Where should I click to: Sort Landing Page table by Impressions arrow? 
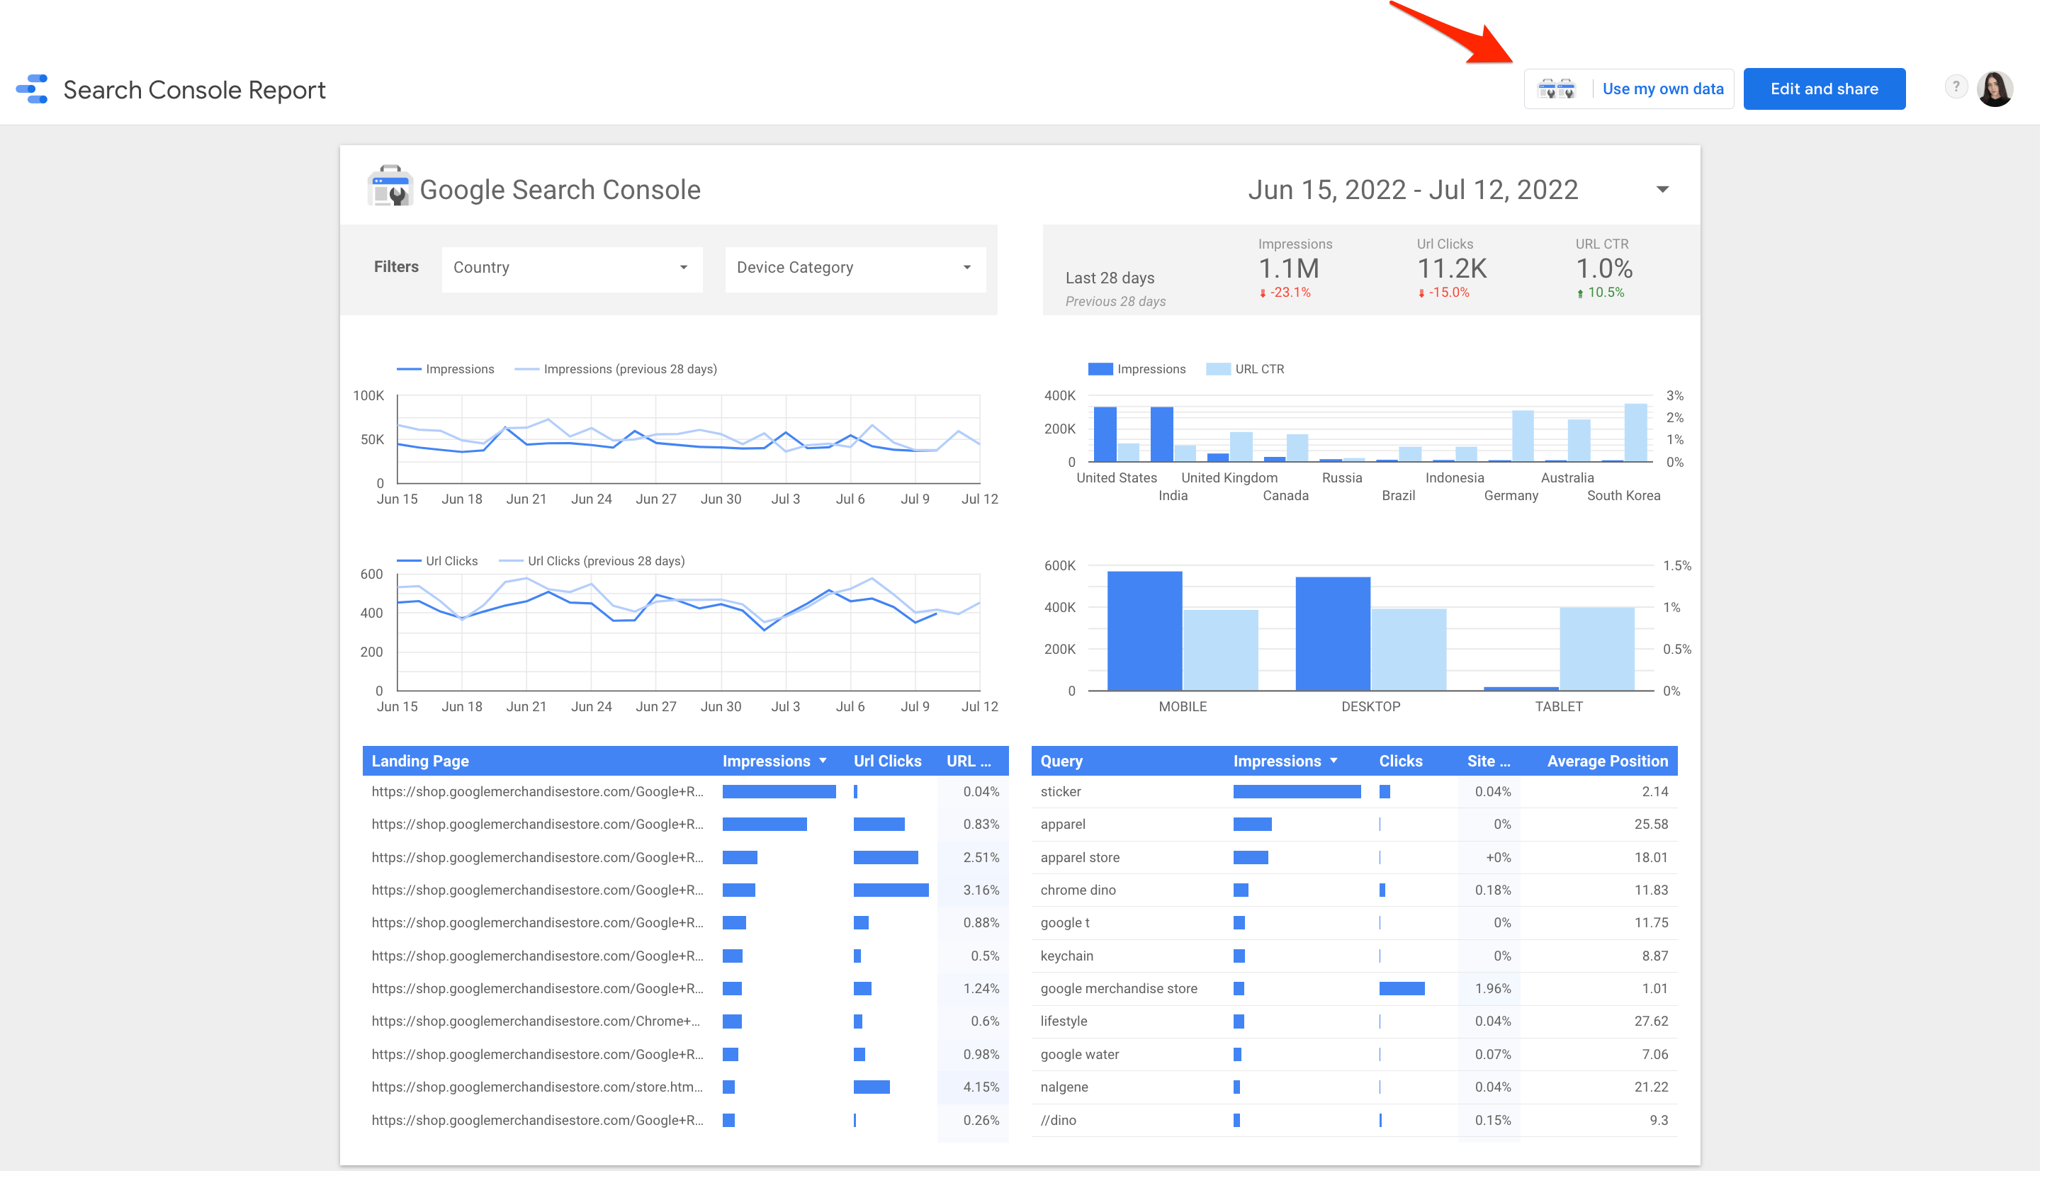[823, 761]
